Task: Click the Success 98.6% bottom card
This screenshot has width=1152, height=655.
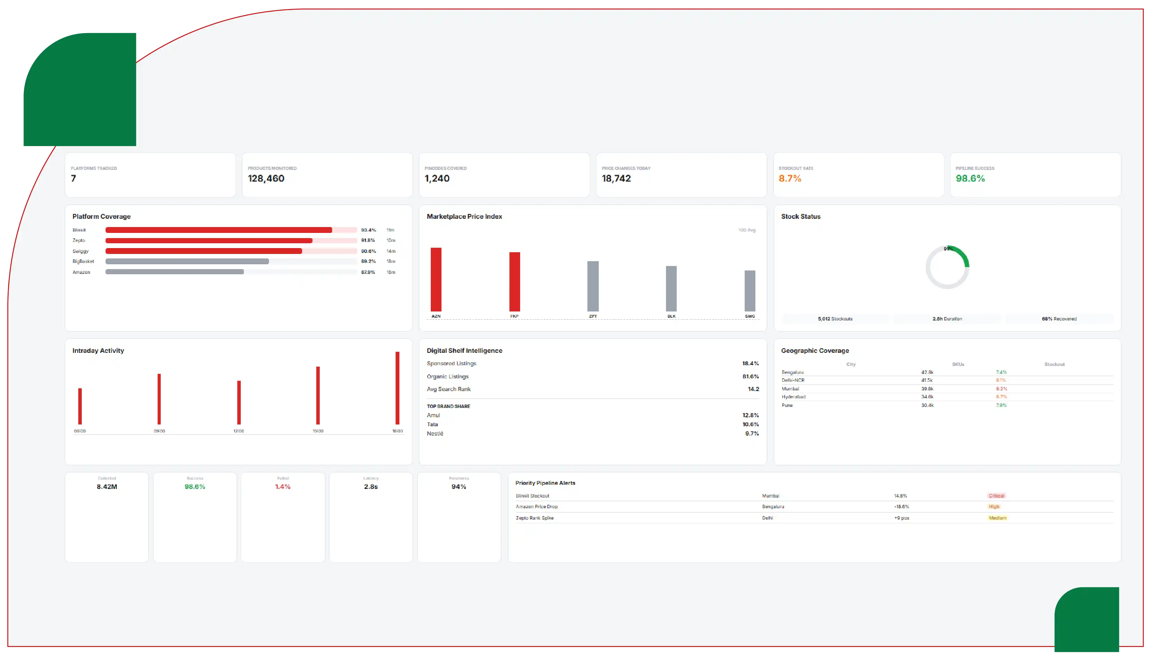Action: coord(195,517)
